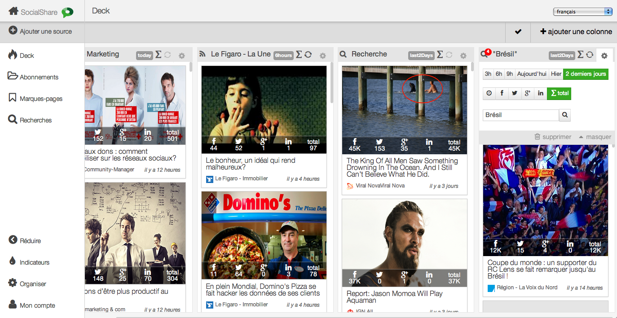Open Coupe du monde RC Lens supporter article

[x=542, y=270]
